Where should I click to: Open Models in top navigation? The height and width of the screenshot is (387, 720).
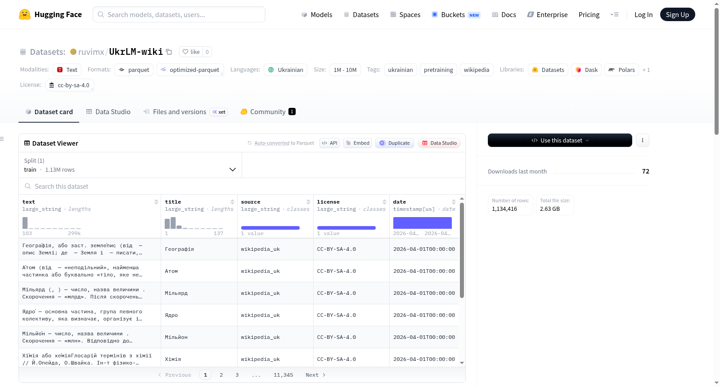[x=317, y=14]
